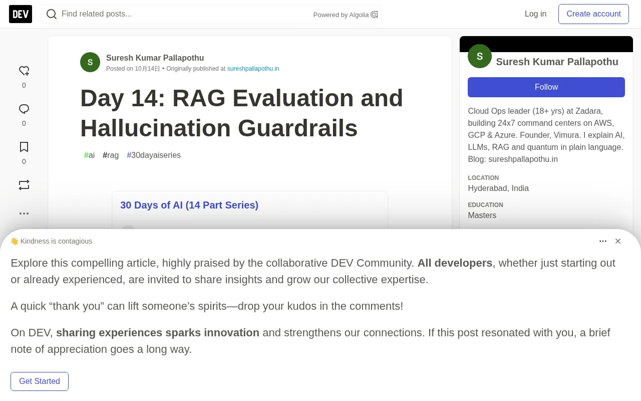Image resolution: width=641 pixels, height=401 pixels.
Task: Click the DEV logo home icon
Action: tap(21, 14)
